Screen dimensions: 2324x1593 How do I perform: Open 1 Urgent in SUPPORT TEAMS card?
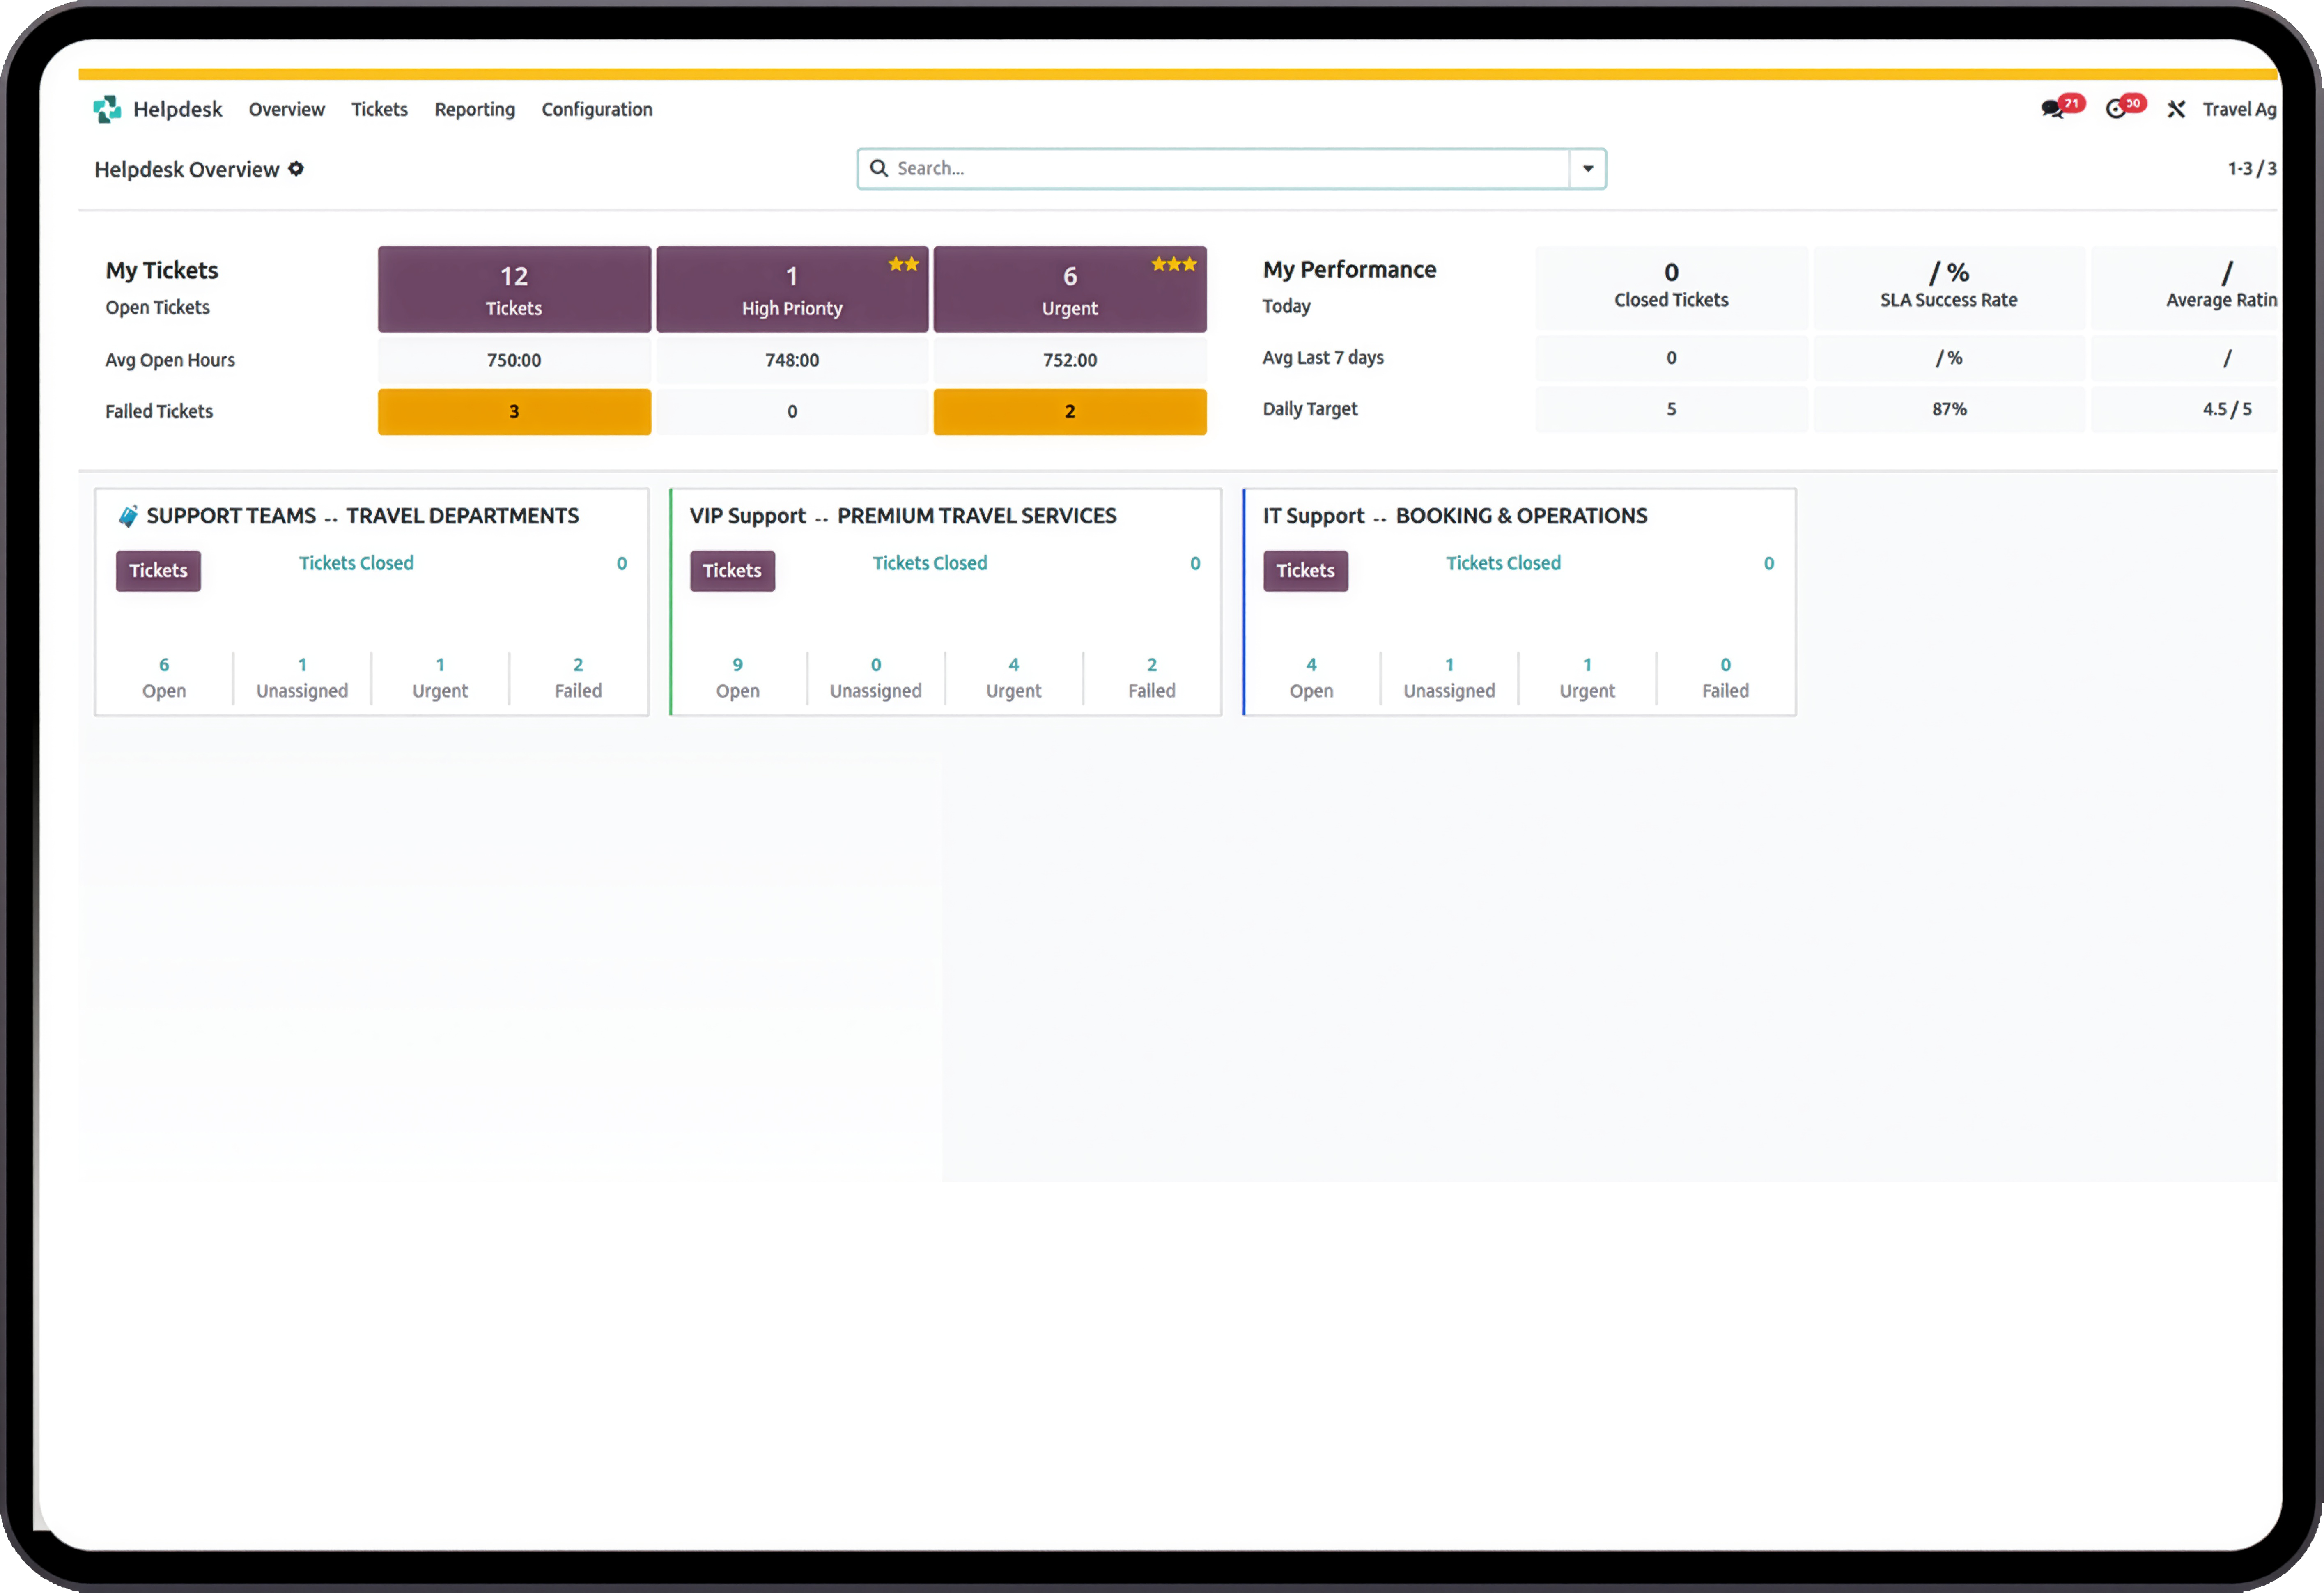(x=440, y=678)
